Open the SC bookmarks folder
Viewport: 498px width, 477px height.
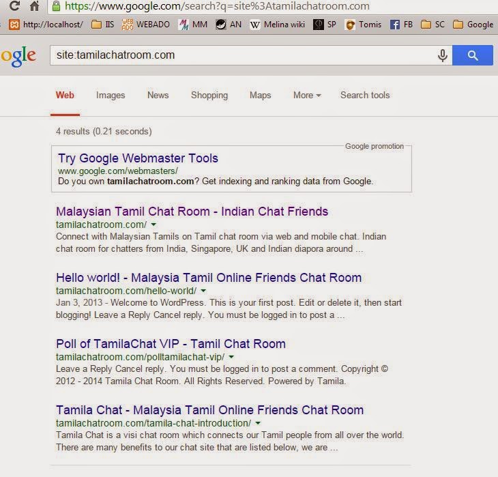[433, 25]
